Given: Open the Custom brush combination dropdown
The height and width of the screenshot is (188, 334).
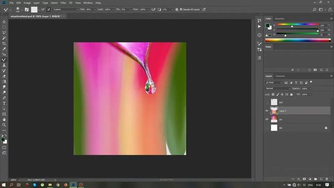Looking at the screenshot, I should (65, 9).
